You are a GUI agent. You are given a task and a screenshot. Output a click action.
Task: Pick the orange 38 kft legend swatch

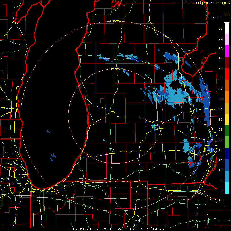(227, 97)
